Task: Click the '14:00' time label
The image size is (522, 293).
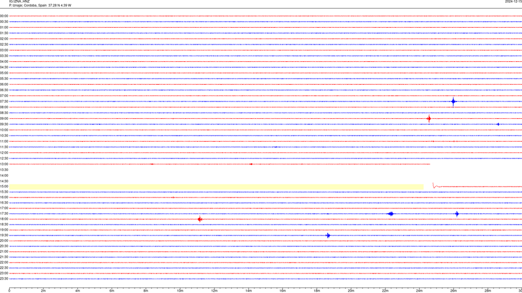Action: coord(4,175)
